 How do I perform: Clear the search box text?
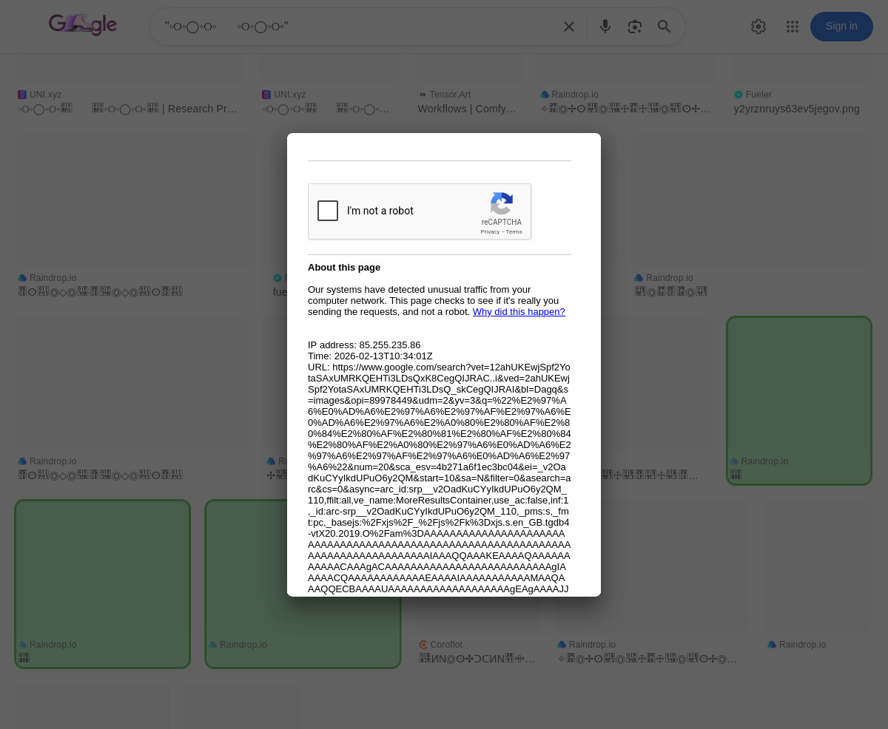click(x=568, y=27)
